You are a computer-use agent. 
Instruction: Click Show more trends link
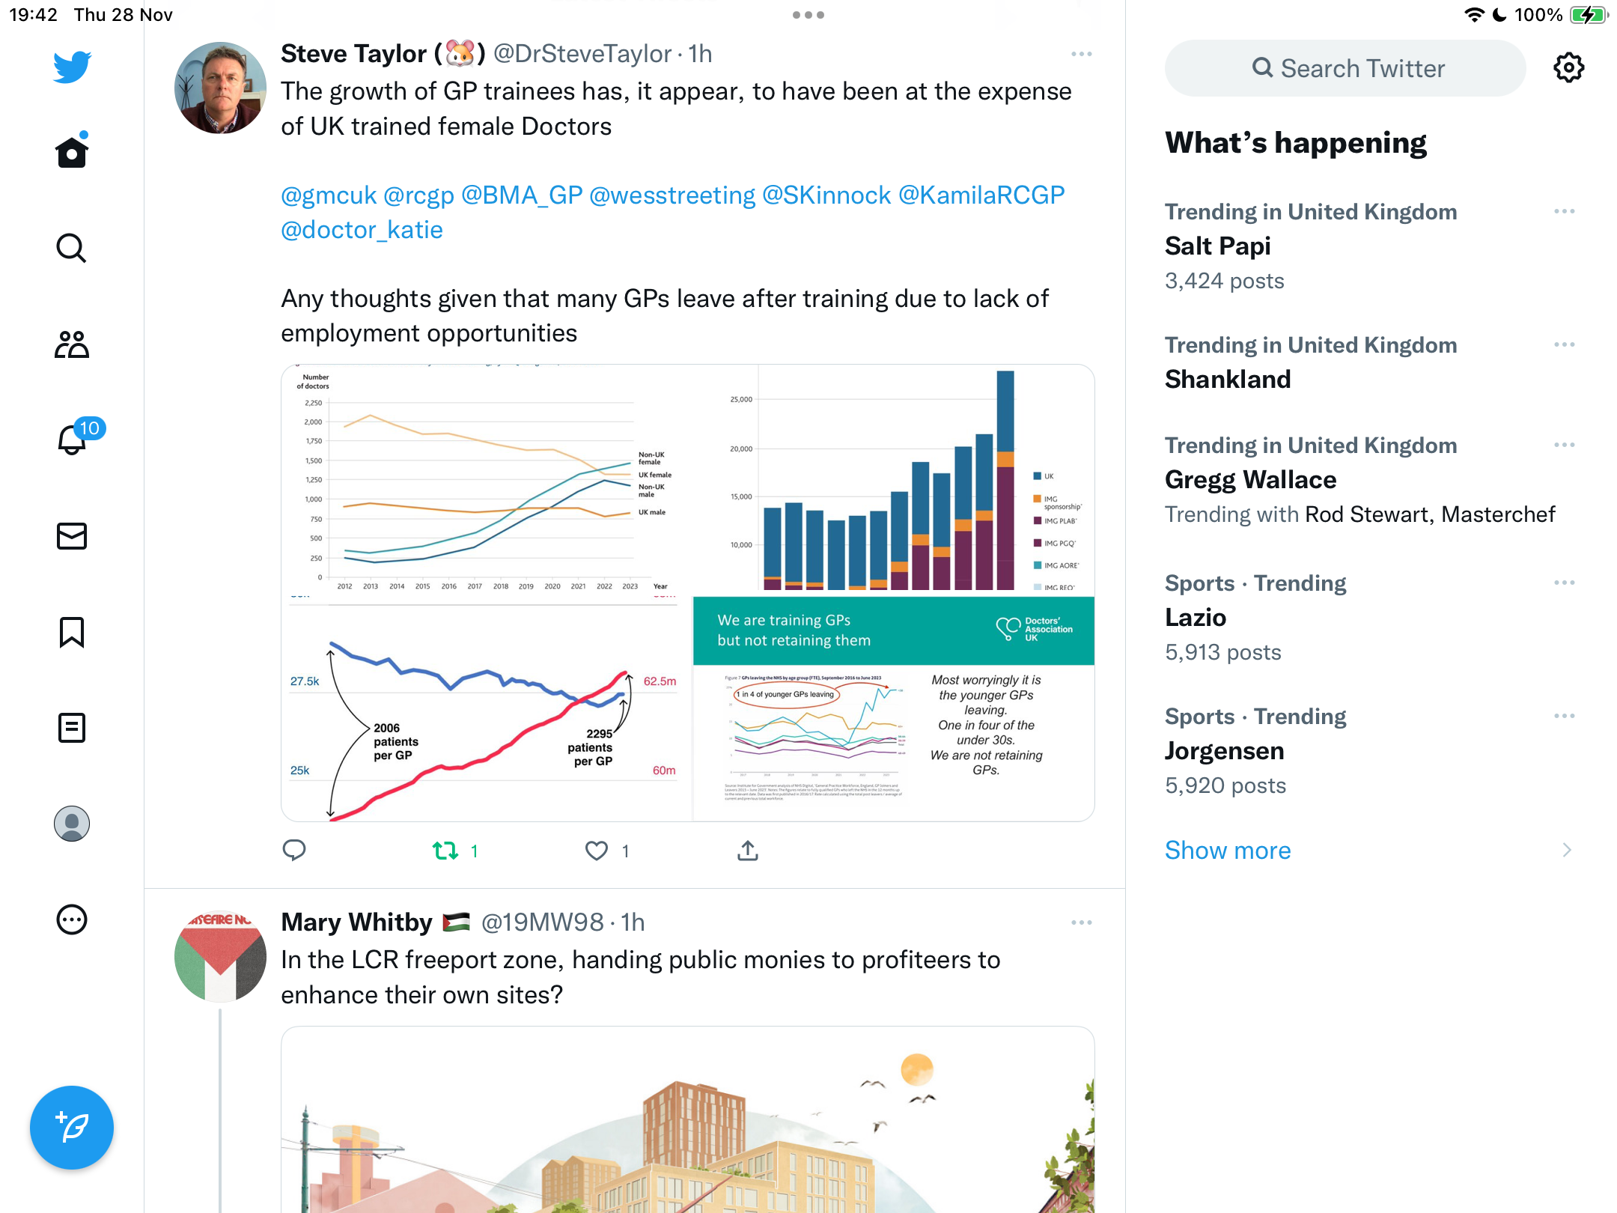[x=1228, y=851]
